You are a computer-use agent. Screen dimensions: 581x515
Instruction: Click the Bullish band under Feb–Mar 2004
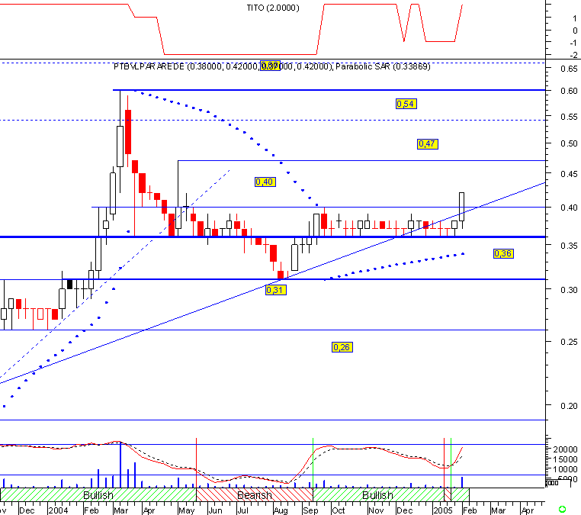click(98, 495)
